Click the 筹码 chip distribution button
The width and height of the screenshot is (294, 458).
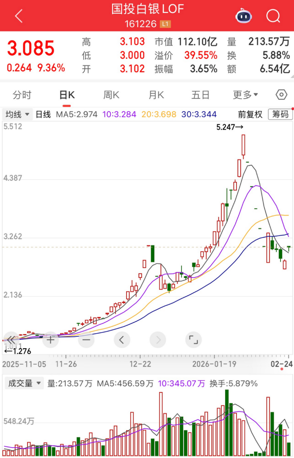[280, 114]
